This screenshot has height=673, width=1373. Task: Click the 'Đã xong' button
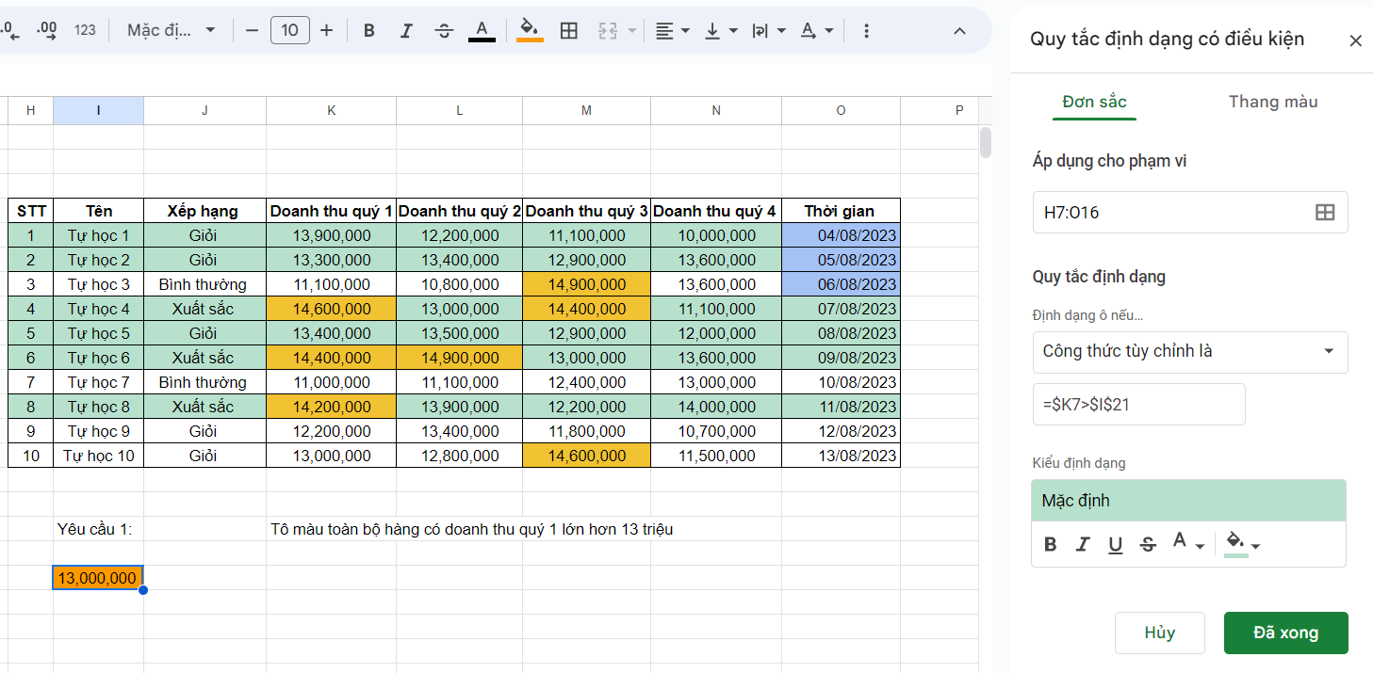point(1285,633)
